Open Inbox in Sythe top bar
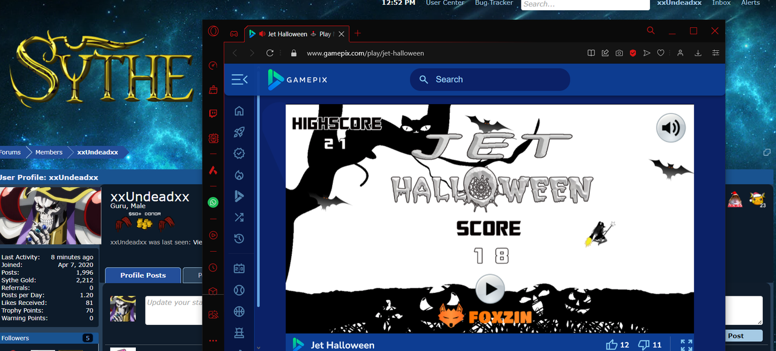The image size is (776, 351). coord(721,3)
